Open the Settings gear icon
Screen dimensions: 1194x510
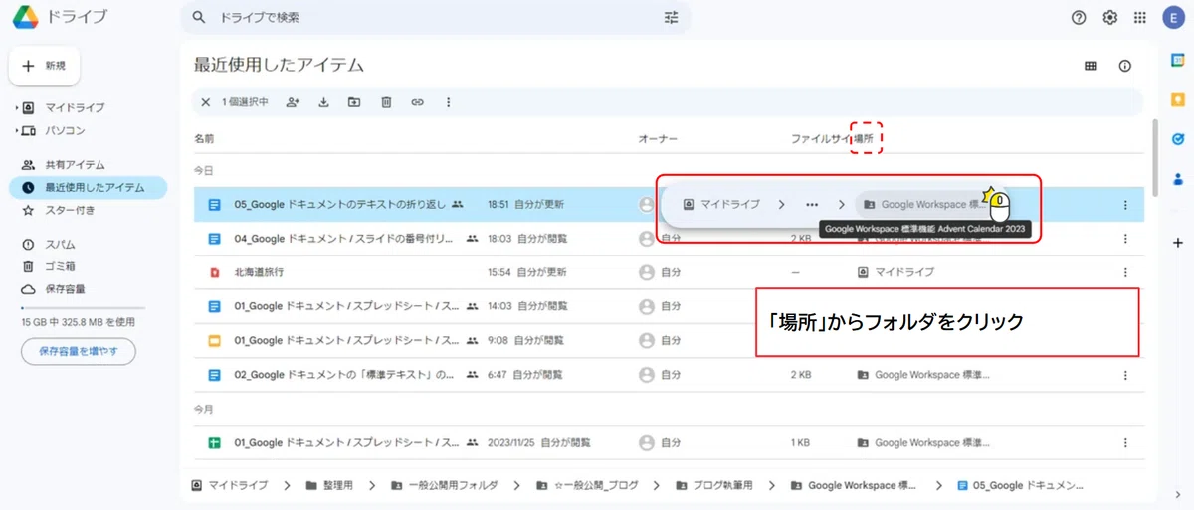[x=1109, y=18]
